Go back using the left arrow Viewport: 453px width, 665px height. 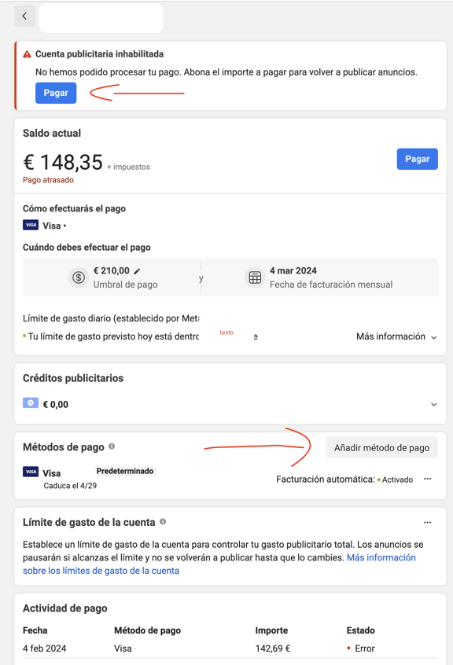click(24, 17)
